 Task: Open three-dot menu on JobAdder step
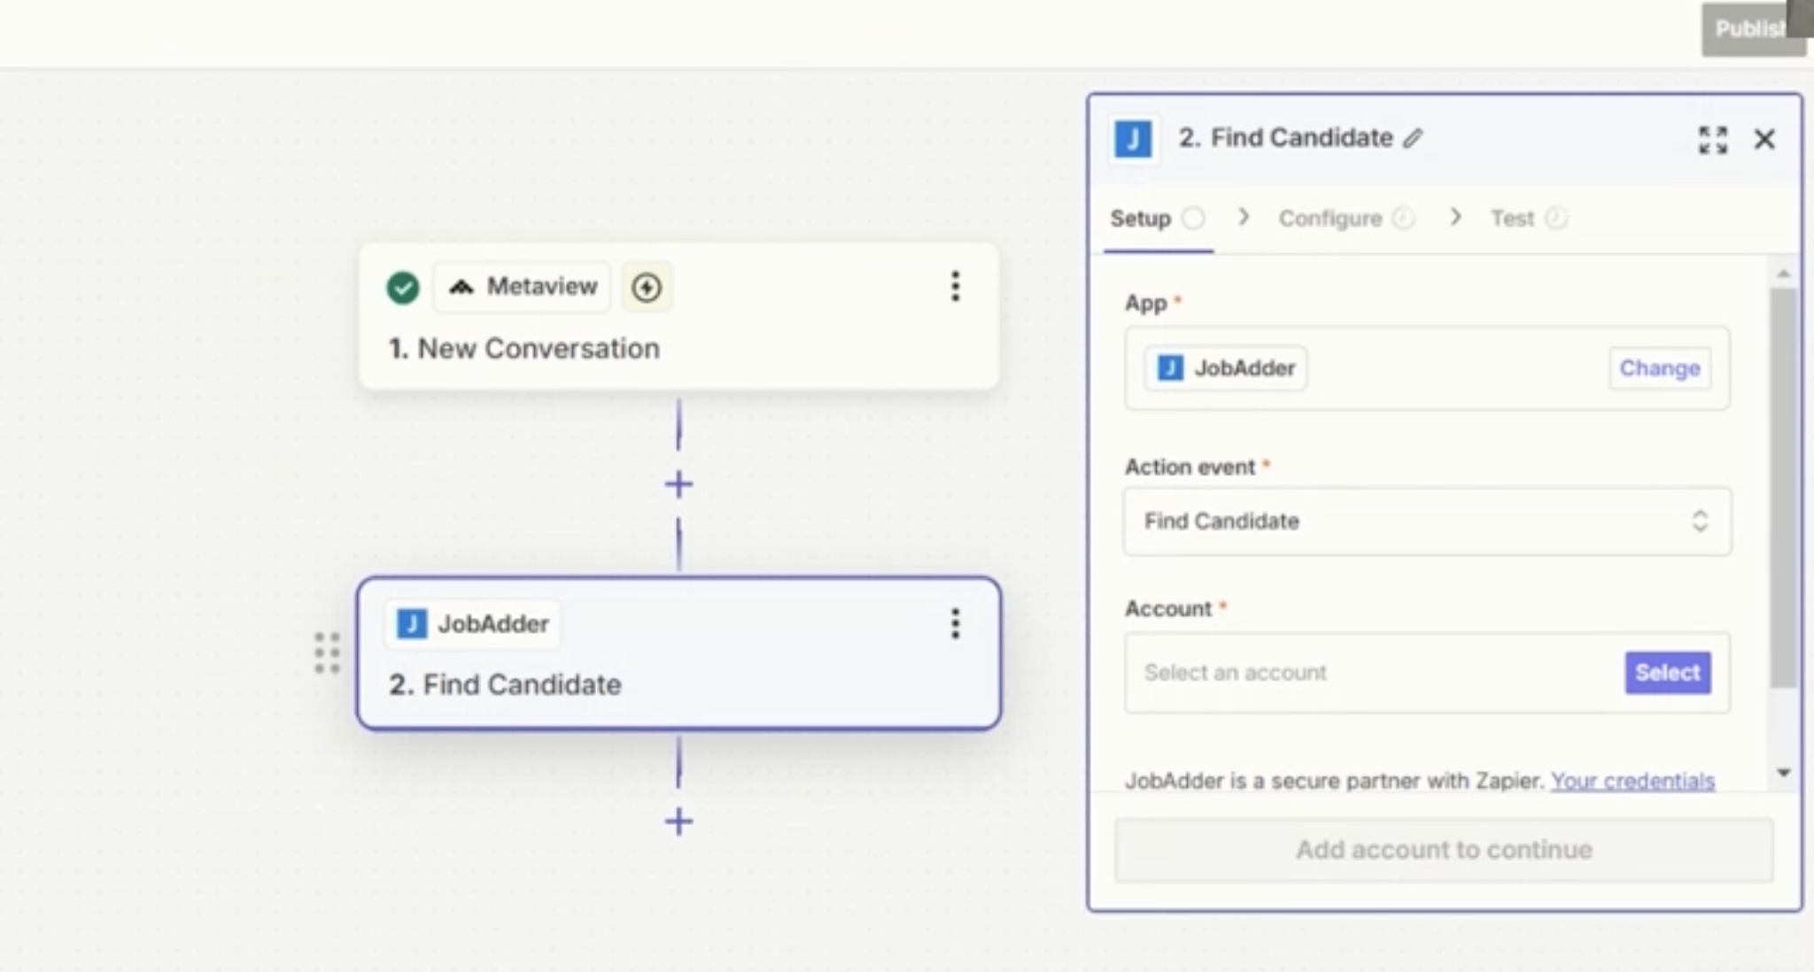point(955,624)
